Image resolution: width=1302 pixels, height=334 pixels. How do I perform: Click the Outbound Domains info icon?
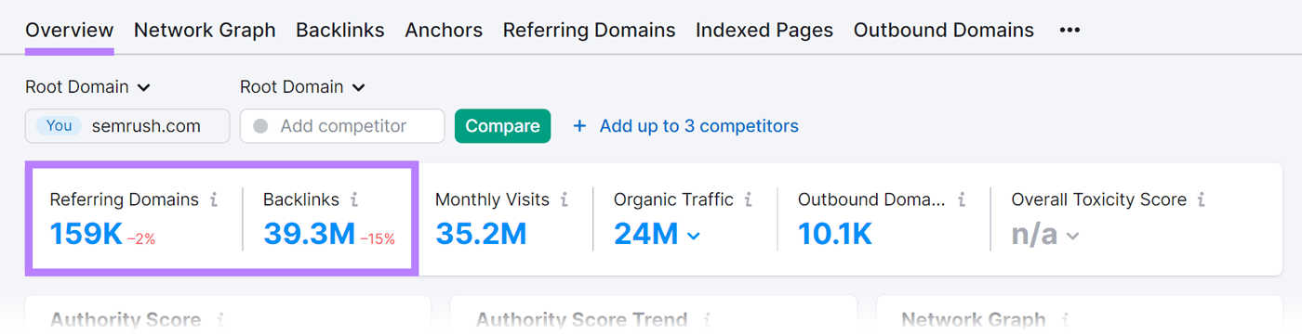(x=962, y=199)
